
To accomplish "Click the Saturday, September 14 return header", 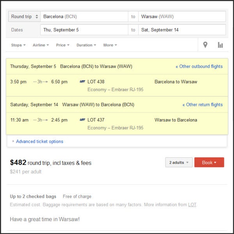I will 34,105.
